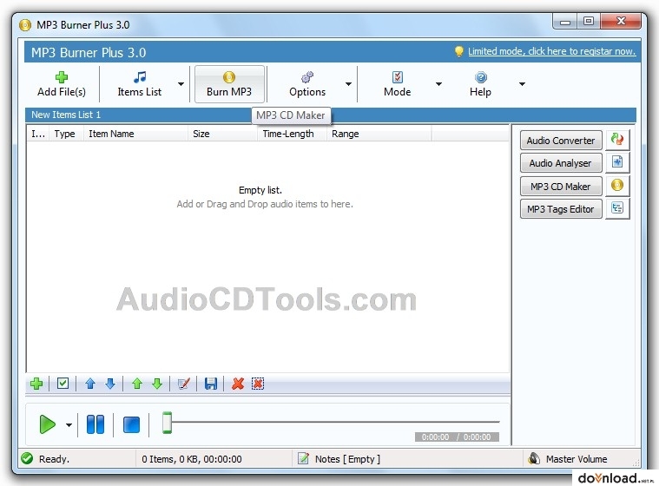Click the New Items List 1 tab header
This screenshot has width=659, height=486.
pos(66,115)
